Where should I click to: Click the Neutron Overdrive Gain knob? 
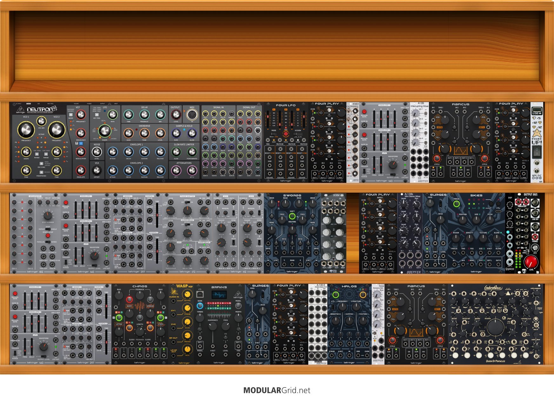[128, 133]
